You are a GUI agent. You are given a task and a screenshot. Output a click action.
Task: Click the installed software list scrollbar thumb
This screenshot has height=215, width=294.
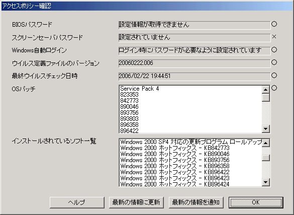coord(265,158)
